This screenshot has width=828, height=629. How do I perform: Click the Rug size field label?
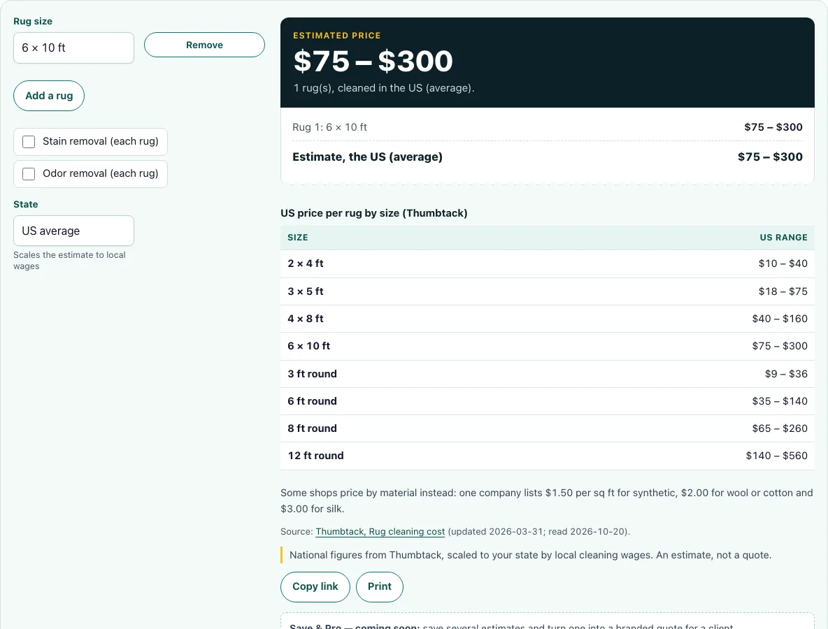(33, 21)
